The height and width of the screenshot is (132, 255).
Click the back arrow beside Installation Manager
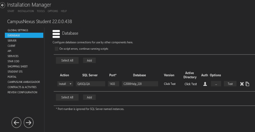(3, 5)
